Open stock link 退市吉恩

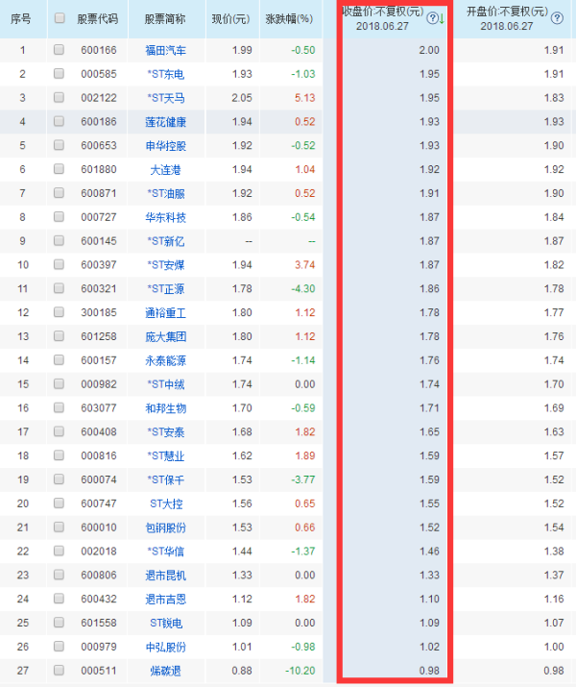tap(165, 600)
